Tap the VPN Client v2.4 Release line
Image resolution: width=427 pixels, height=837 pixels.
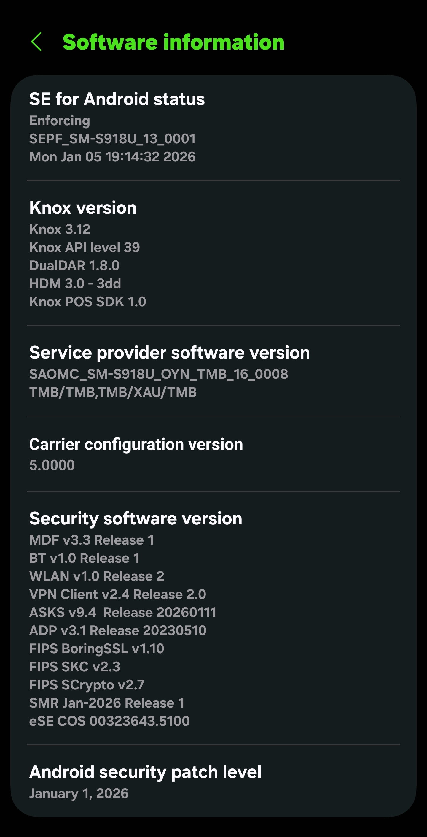coord(117,594)
